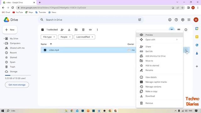The image size is (201, 113).
Task: Open Contacts side panel
Action: [197, 53]
